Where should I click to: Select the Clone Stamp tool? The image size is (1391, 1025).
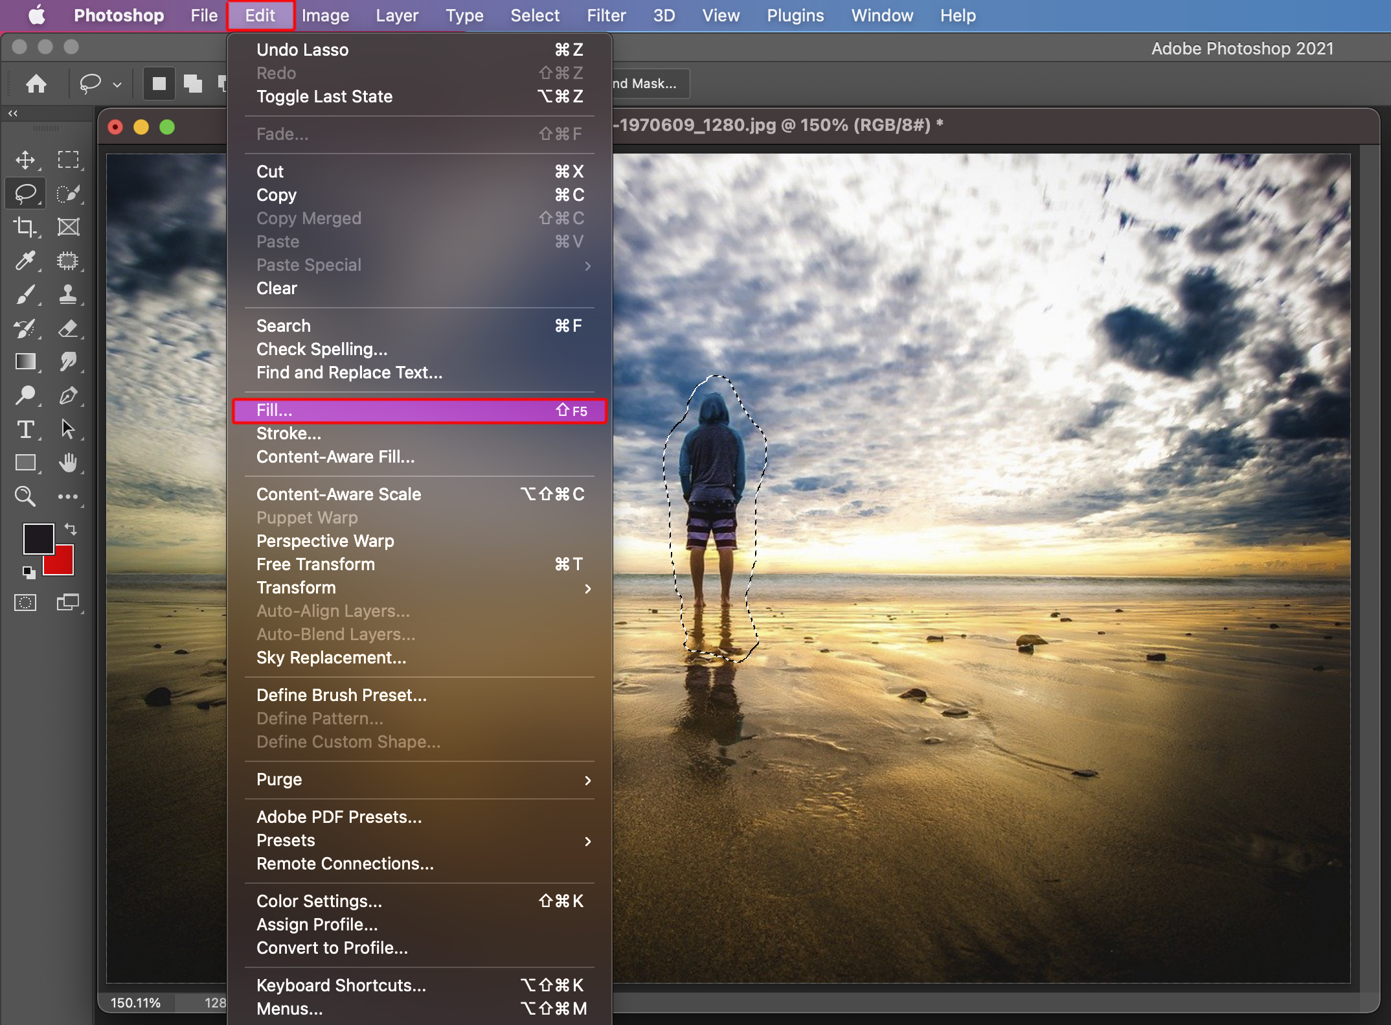[x=67, y=294]
